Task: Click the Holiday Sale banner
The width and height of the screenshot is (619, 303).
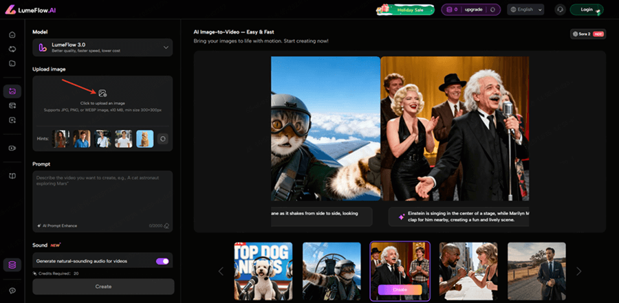Action: (x=406, y=10)
